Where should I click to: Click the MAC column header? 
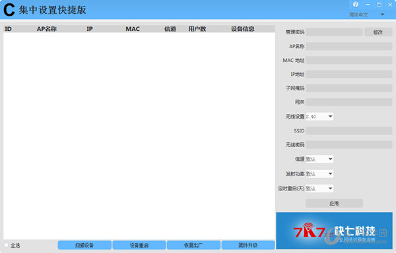(133, 29)
